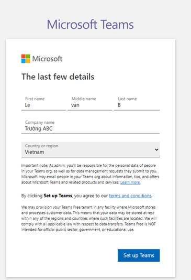The height and width of the screenshot is (280, 191).
Task: Click the Important note admin paragraph
Action: 91,174
